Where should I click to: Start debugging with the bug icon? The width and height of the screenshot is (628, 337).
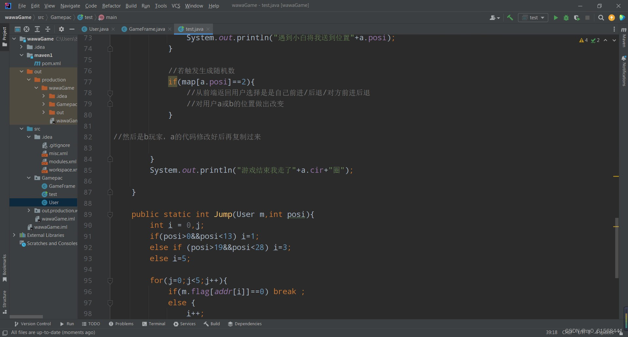click(x=566, y=18)
